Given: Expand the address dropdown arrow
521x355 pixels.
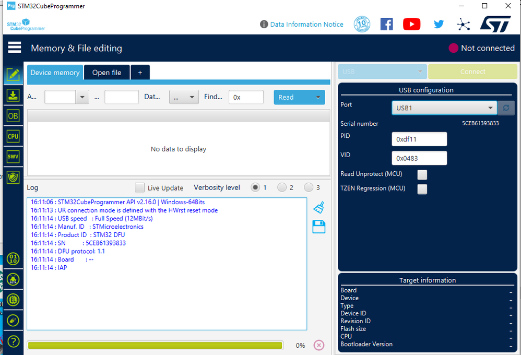Looking at the screenshot, I should 82,97.
